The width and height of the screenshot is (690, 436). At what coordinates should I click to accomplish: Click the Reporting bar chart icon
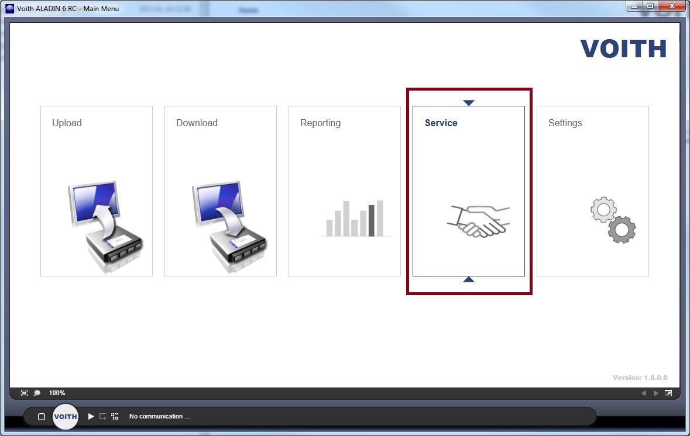point(356,219)
